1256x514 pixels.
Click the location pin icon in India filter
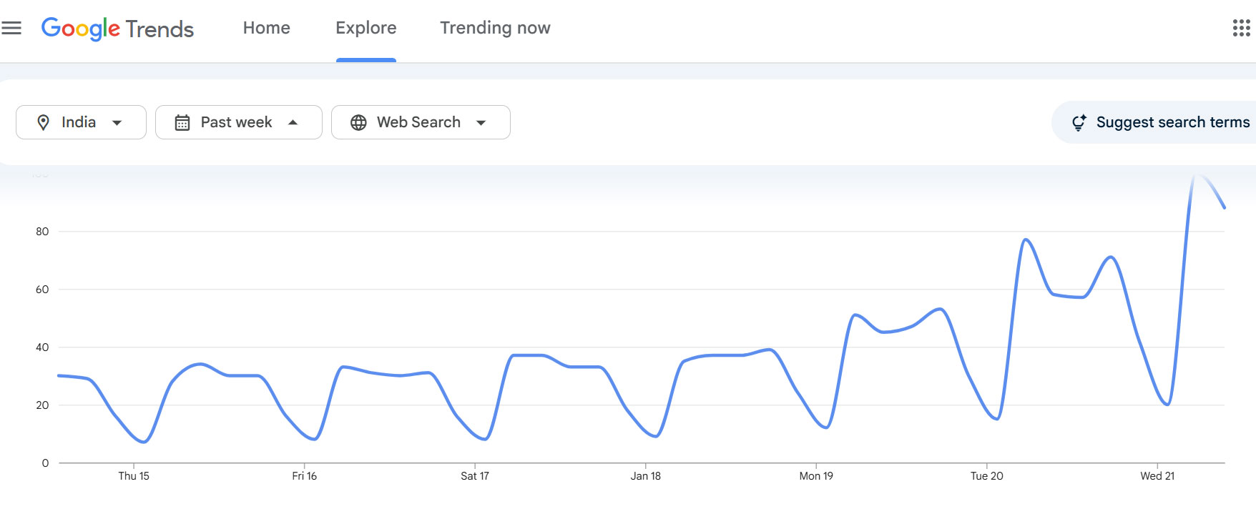(44, 122)
